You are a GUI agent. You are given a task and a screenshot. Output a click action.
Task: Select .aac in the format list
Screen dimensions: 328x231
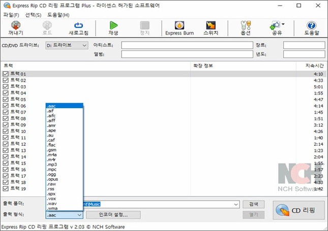(65, 106)
